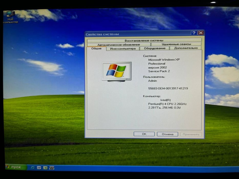The image size is (239, 179).
Task: Click the product ID 55683-OEM-0013917-41219
Action: pyautogui.click(x=168, y=88)
